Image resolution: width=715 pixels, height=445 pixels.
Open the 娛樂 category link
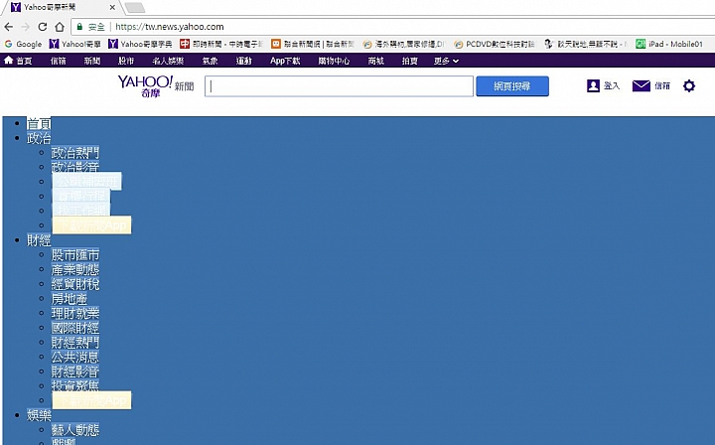click(39, 415)
